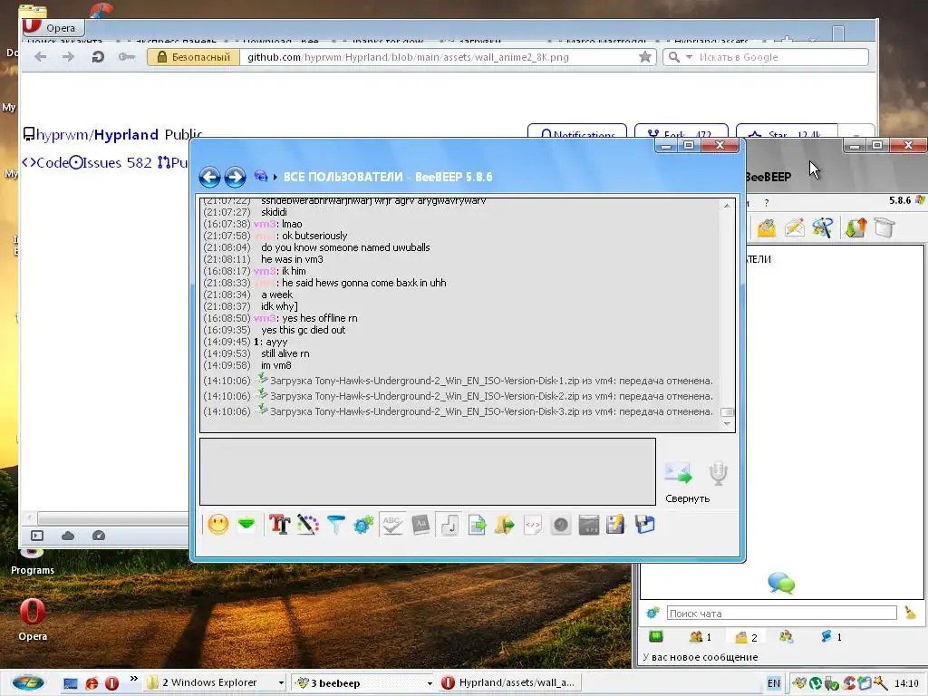Toggle the dictionary word completer button

(x=420, y=525)
